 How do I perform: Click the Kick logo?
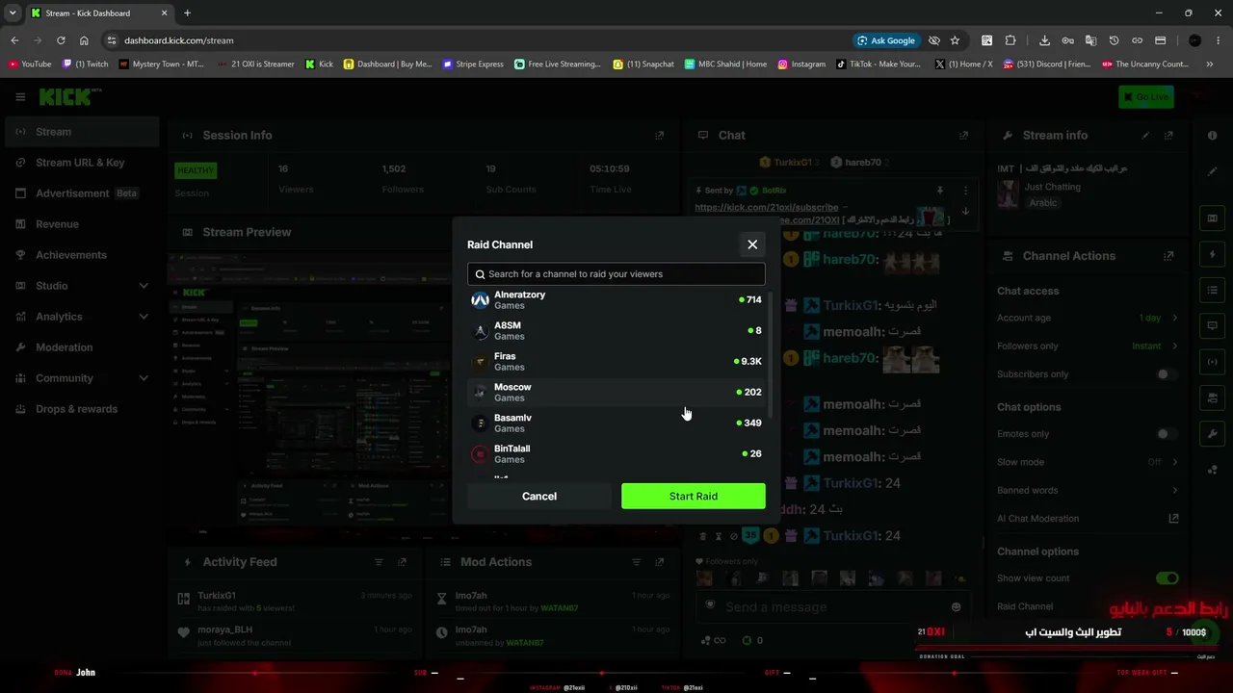click(67, 96)
